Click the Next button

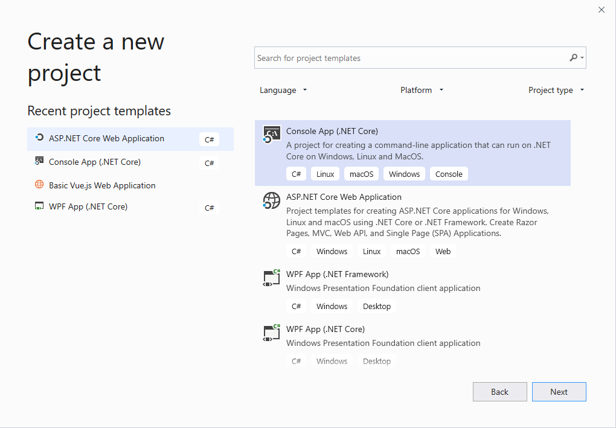pyautogui.click(x=559, y=392)
